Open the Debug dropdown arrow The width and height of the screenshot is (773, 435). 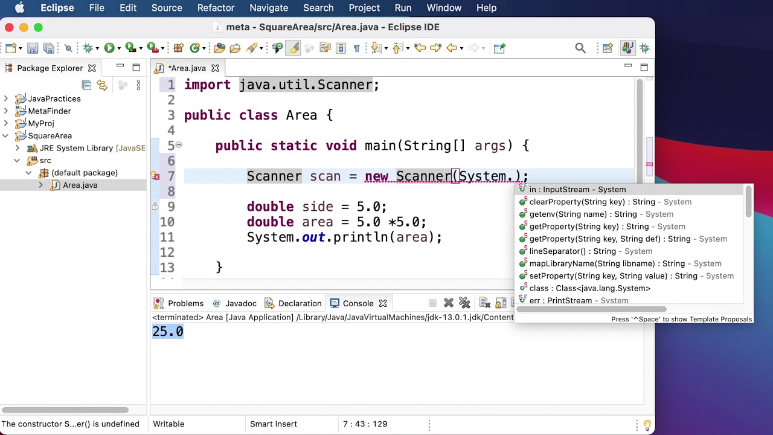click(97, 49)
